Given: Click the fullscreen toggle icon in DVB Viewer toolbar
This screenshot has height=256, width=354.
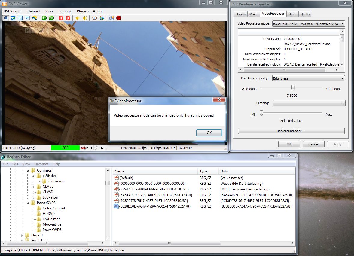Looking at the screenshot, I should pyautogui.click(x=13, y=18).
